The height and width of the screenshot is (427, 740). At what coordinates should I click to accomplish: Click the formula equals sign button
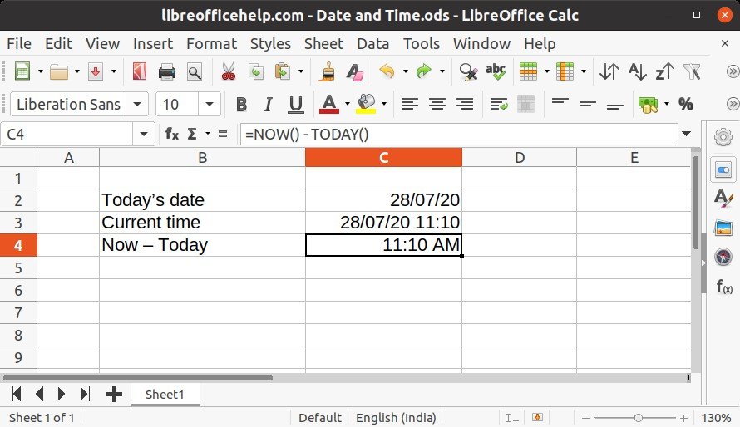point(223,135)
